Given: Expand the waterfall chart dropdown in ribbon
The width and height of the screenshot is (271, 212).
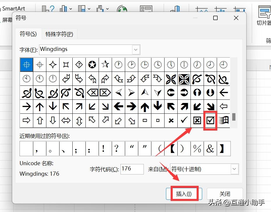Looking at the screenshot, I should [107, 9].
